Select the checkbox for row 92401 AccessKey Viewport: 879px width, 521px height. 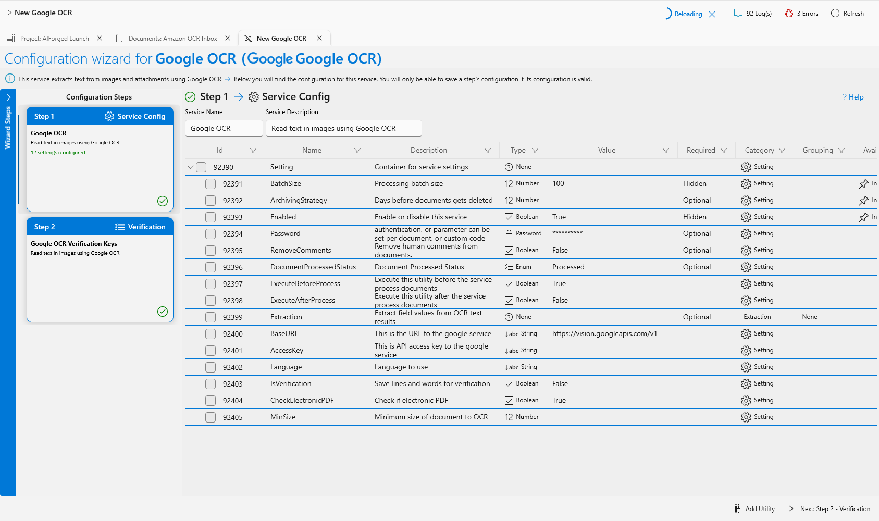pyautogui.click(x=211, y=351)
